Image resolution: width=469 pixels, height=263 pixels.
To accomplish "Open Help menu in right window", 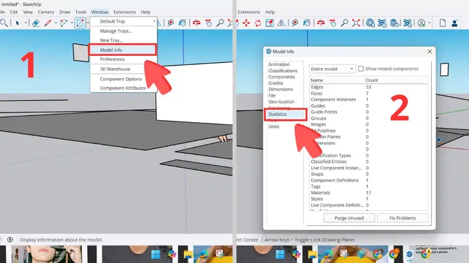I will click(270, 12).
